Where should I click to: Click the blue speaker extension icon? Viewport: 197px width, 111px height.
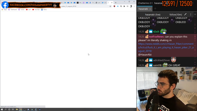point(118,6)
